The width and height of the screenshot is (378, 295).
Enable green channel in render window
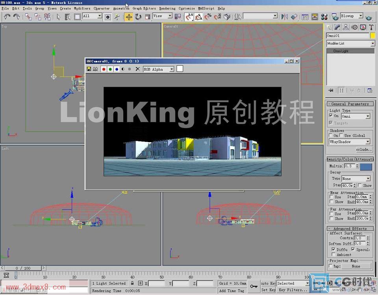pyautogui.click(x=110, y=69)
